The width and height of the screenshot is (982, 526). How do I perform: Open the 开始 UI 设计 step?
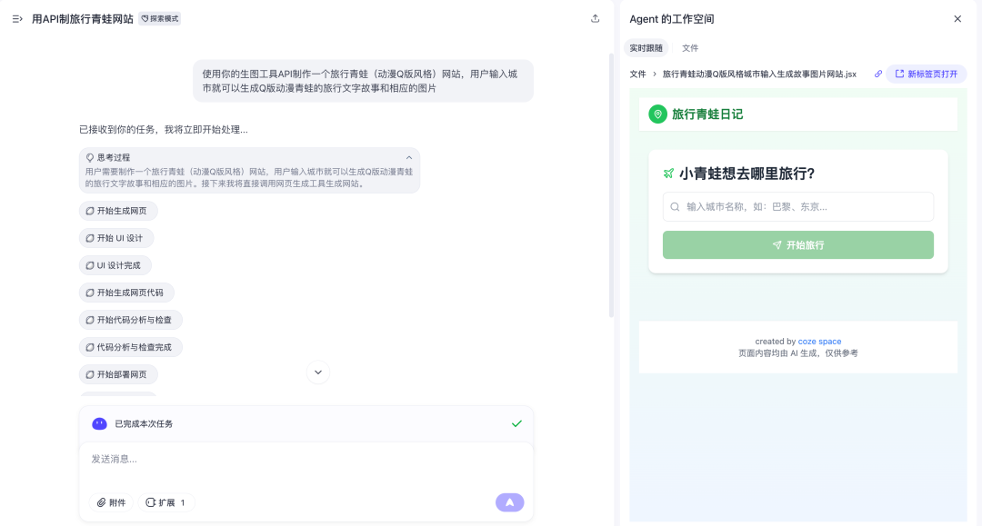pyautogui.click(x=116, y=238)
